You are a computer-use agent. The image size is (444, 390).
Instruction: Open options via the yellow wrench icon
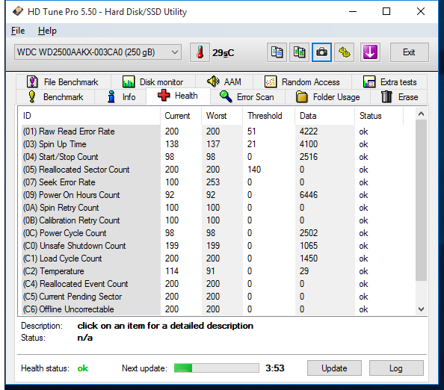pyautogui.click(x=344, y=52)
